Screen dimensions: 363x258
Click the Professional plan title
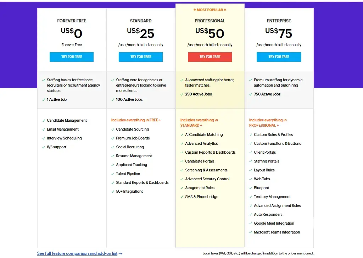coord(210,21)
